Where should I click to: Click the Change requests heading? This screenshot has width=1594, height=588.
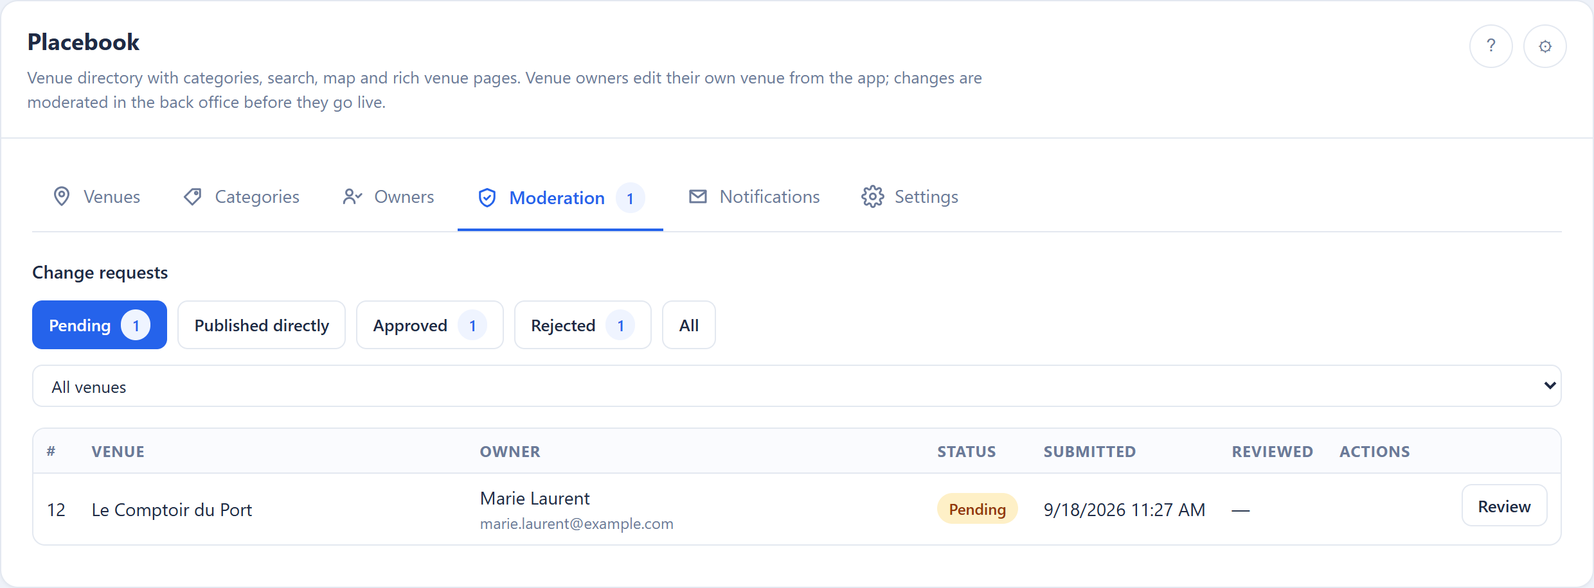coord(100,272)
